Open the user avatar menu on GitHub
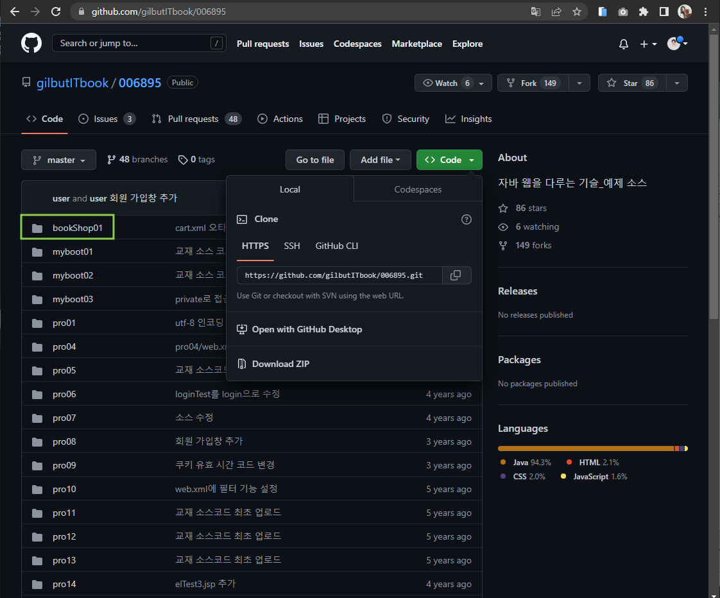 click(677, 43)
